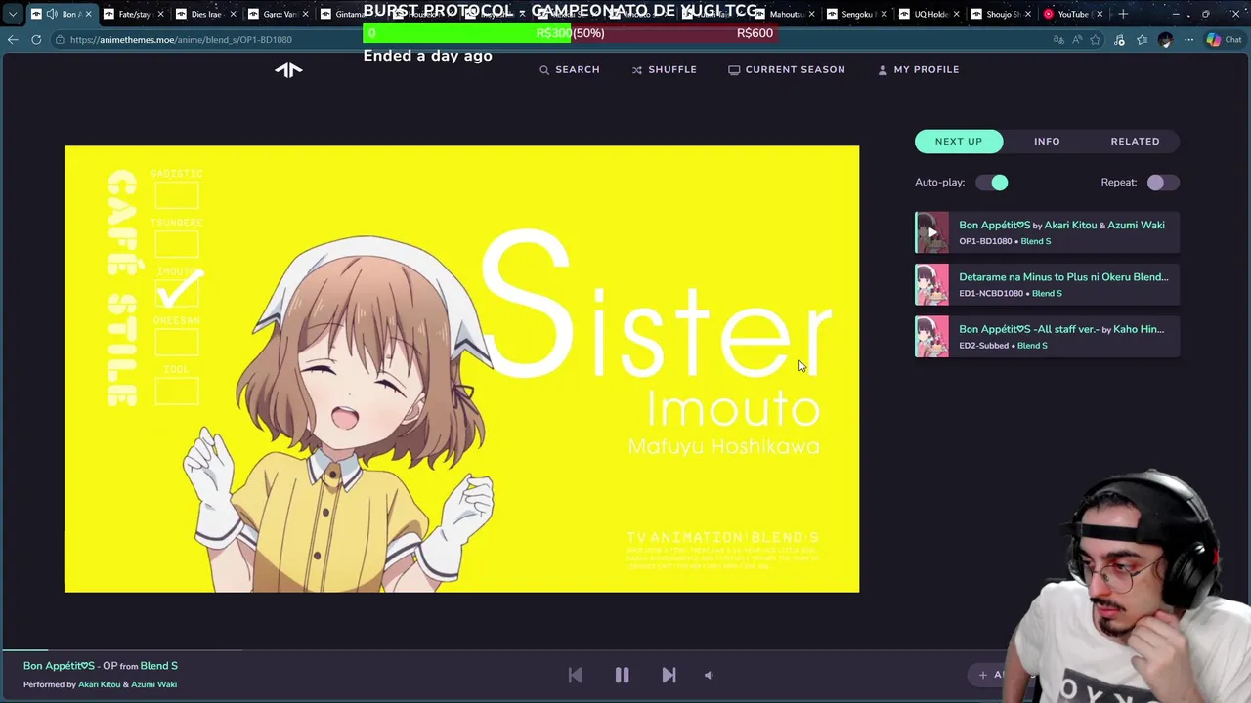Switch to the Next Up tab

(959, 142)
